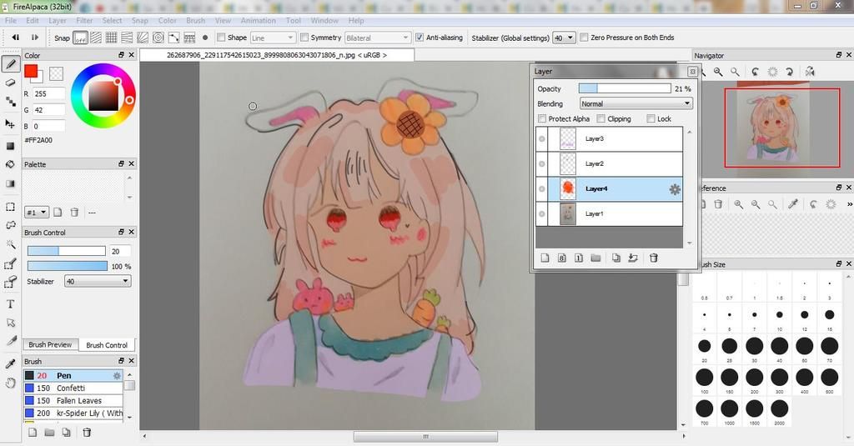854x446 pixels.
Task: Open the File menu
Action: [x=10, y=21]
